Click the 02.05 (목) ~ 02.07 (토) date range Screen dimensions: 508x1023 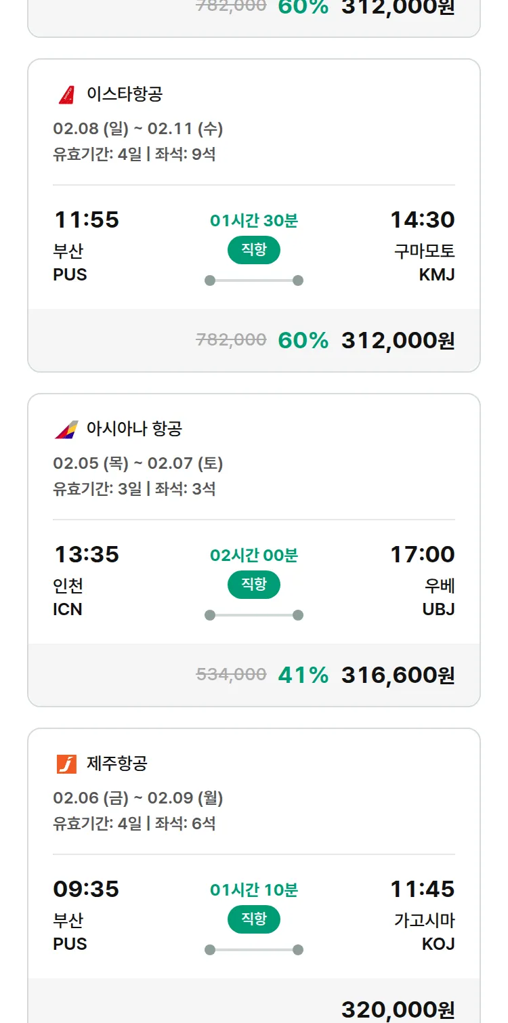pos(137,463)
